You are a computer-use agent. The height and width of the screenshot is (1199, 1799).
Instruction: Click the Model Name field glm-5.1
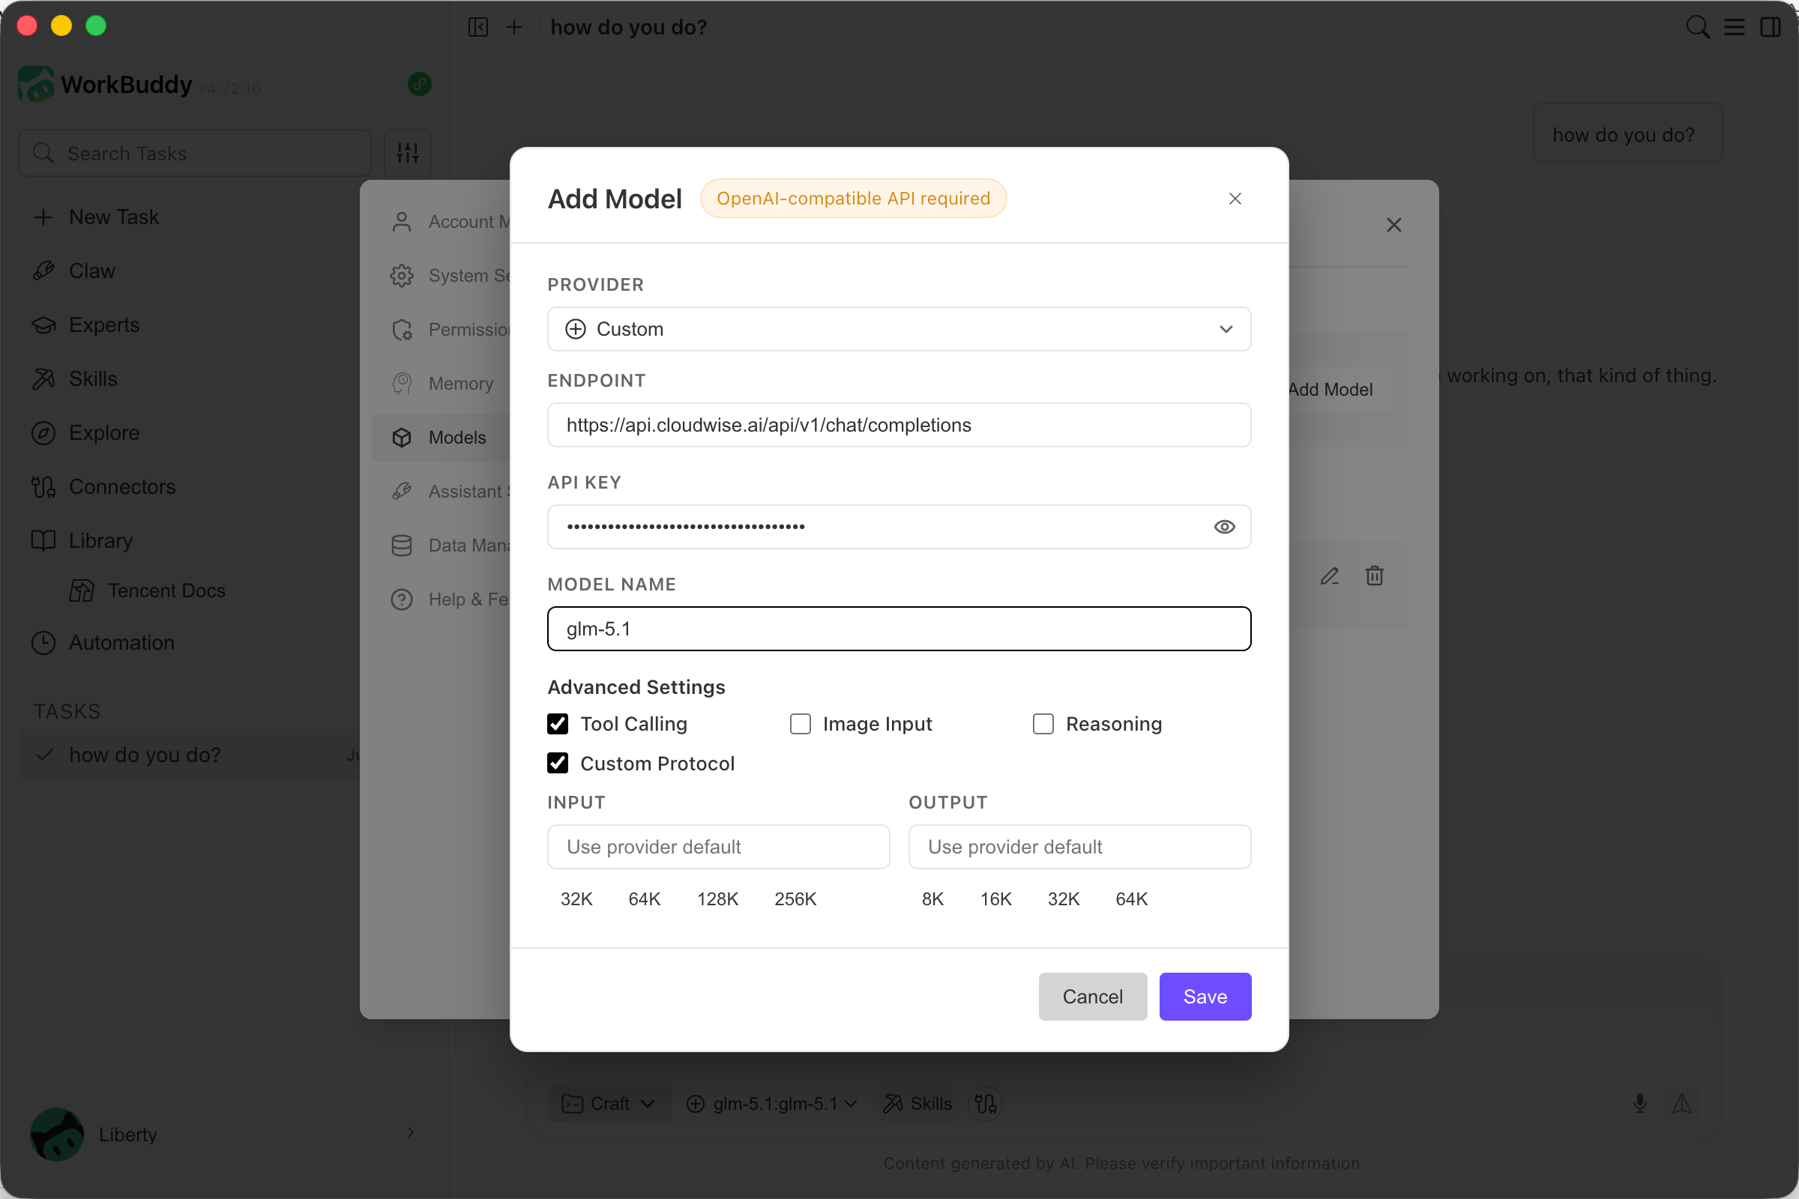[899, 629]
